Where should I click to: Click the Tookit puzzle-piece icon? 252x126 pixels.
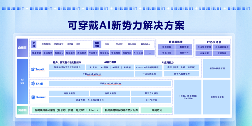click(x=33, y=69)
